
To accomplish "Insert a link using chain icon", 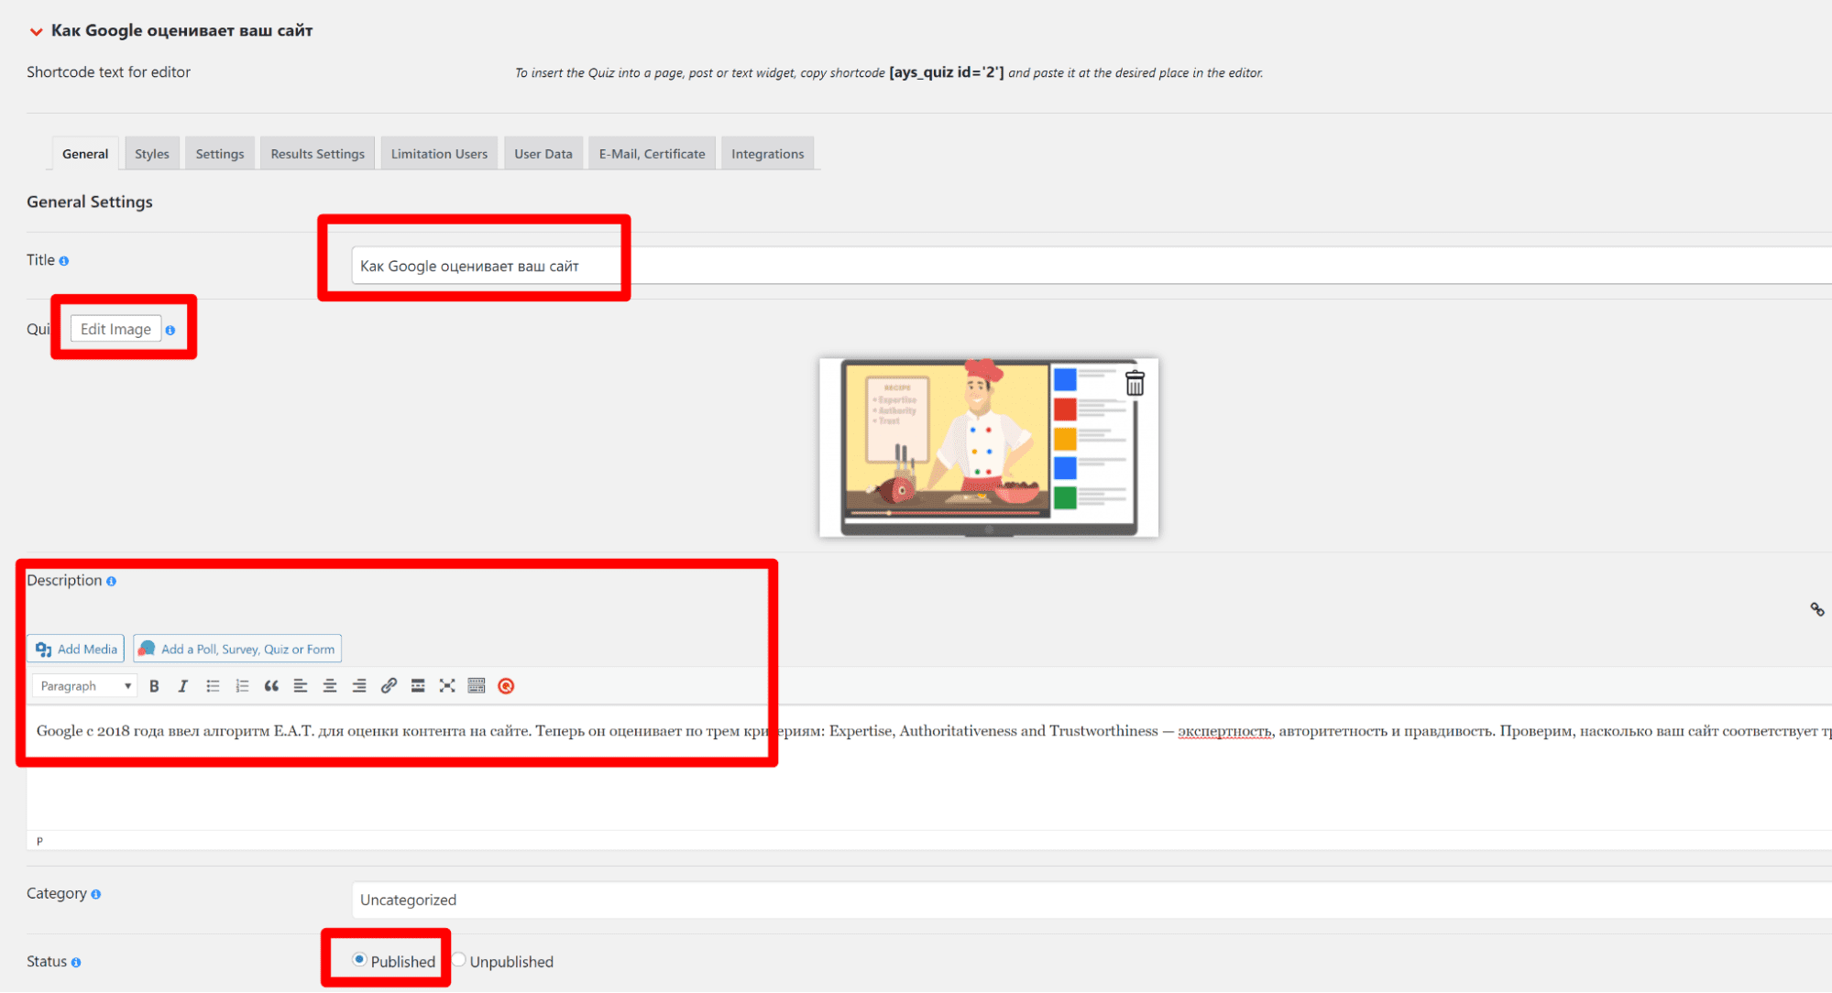I will point(389,686).
